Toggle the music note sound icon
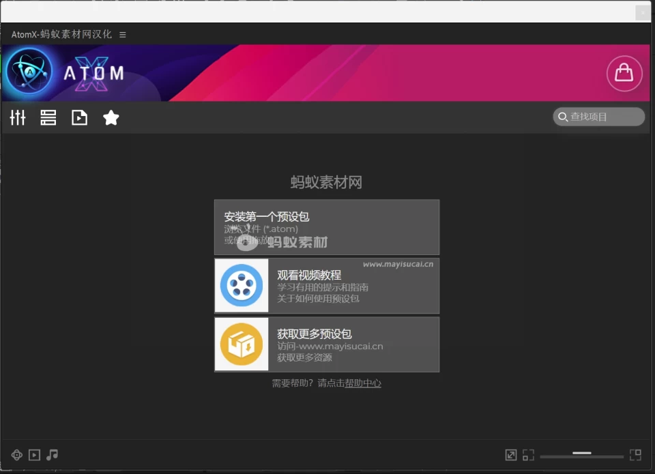 coord(53,454)
